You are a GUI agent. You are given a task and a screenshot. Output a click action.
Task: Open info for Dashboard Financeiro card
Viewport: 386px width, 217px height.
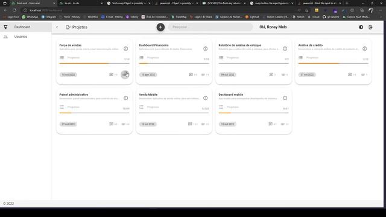point(205,49)
